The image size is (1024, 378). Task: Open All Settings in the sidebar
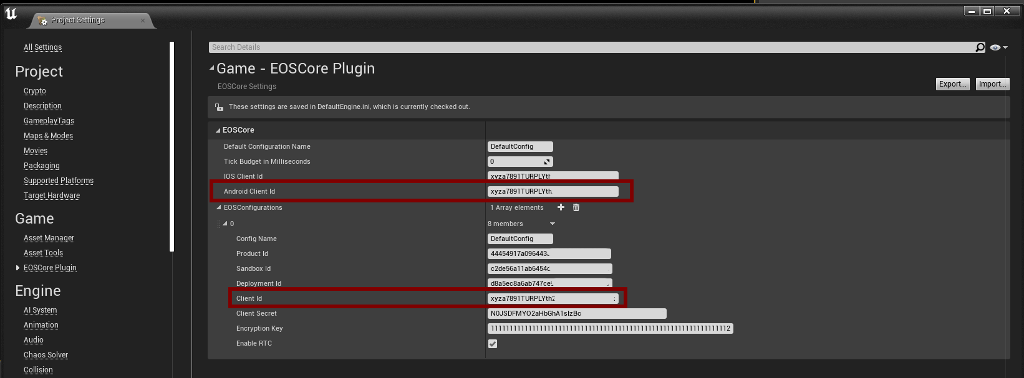click(42, 47)
